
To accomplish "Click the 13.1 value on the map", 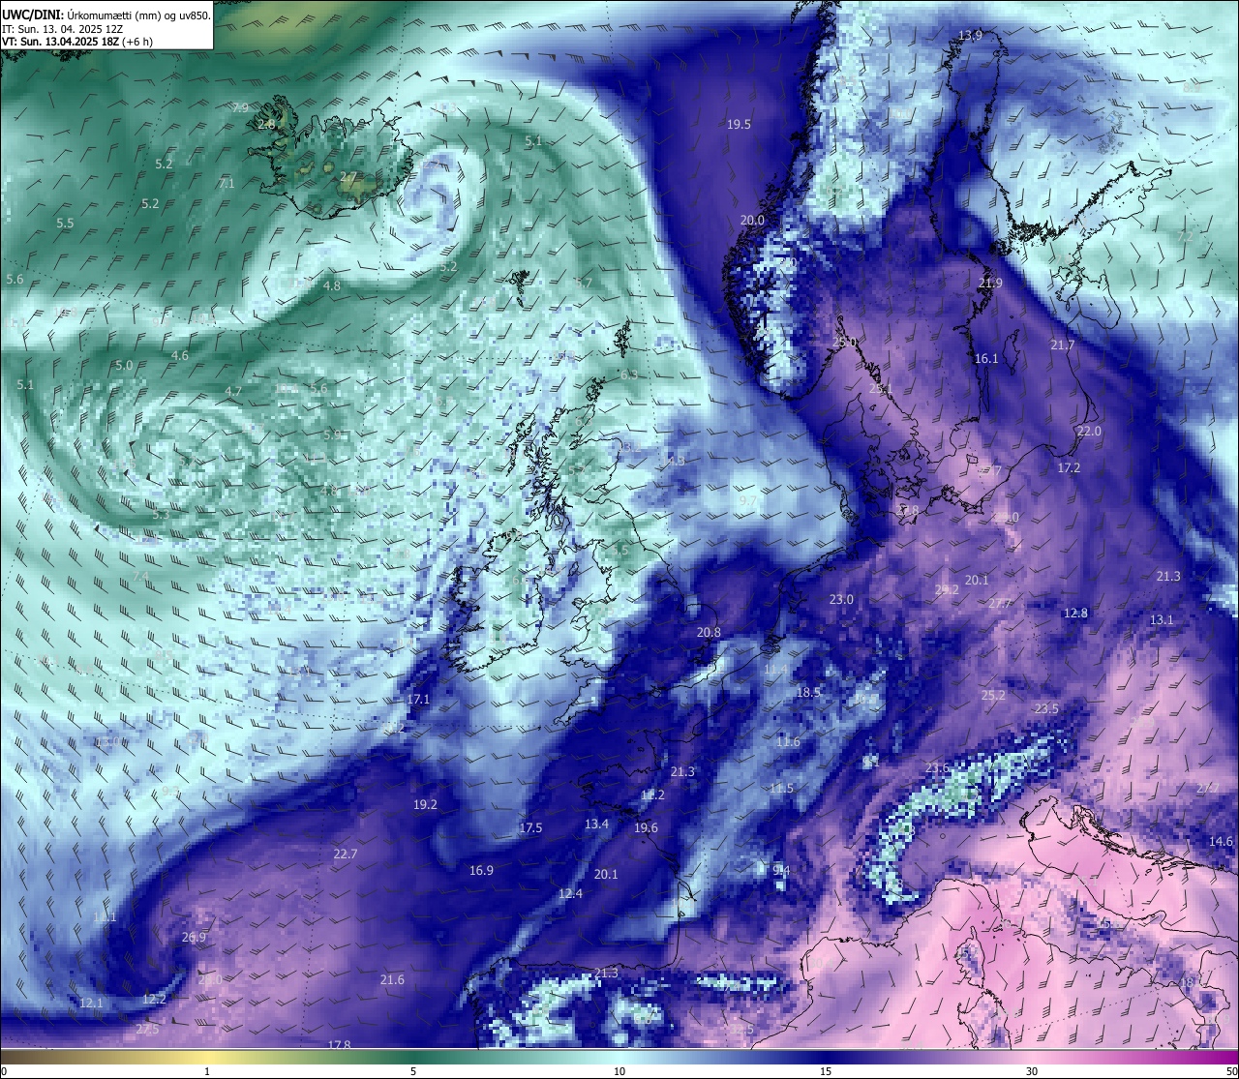I will point(1162,619).
